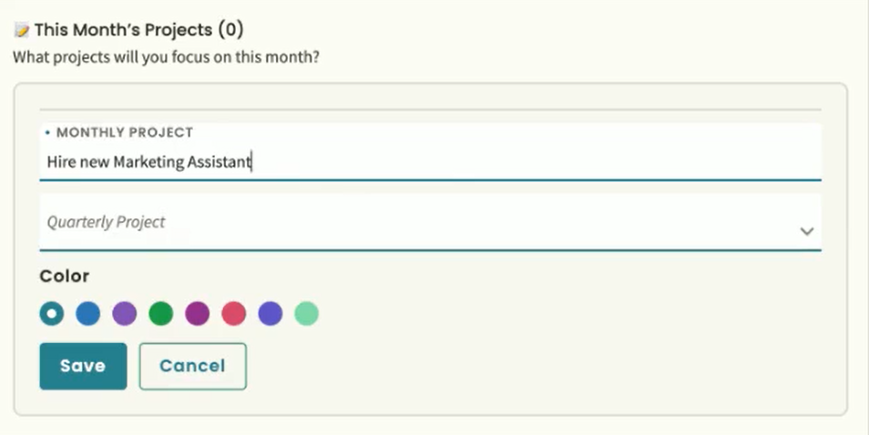The height and width of the screenshot is (435, 869).
Task: Click the "What projects will you focus" subtitle
Action: coord(166,57)
